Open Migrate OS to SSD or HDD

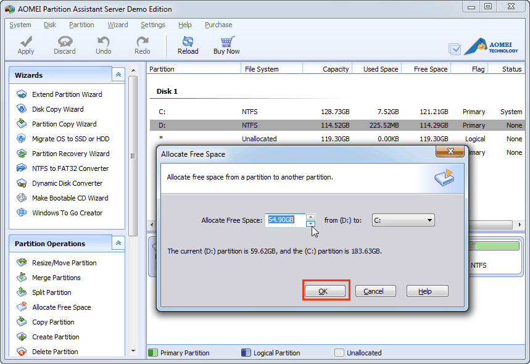pos(70,139)
